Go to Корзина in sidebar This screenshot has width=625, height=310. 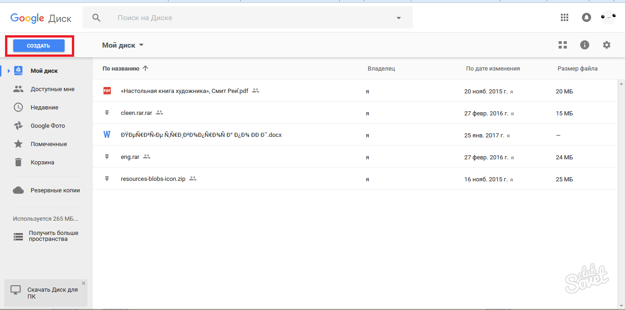pos(42,163)
